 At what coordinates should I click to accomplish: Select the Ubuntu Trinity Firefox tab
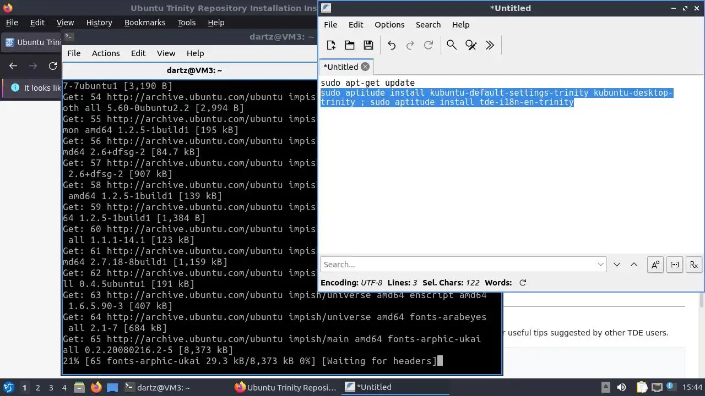click(32, 42)
